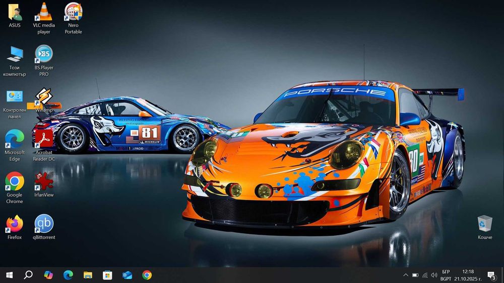Open File Explorer from the taskbar
Screen dimensions: 504x283
[x=88, y=275]
